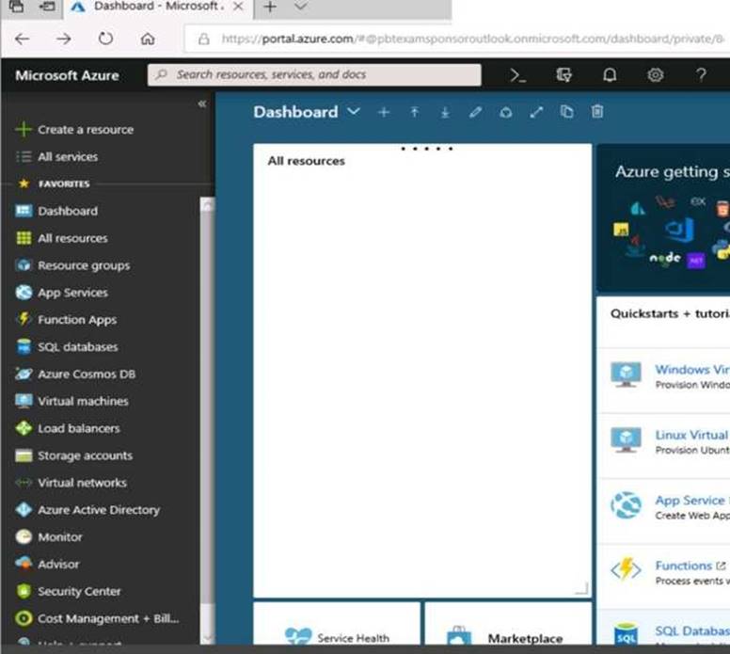This screenshot has width=730, height=654.
Task: Open App Service quickstart link
Action: point(691,501)
